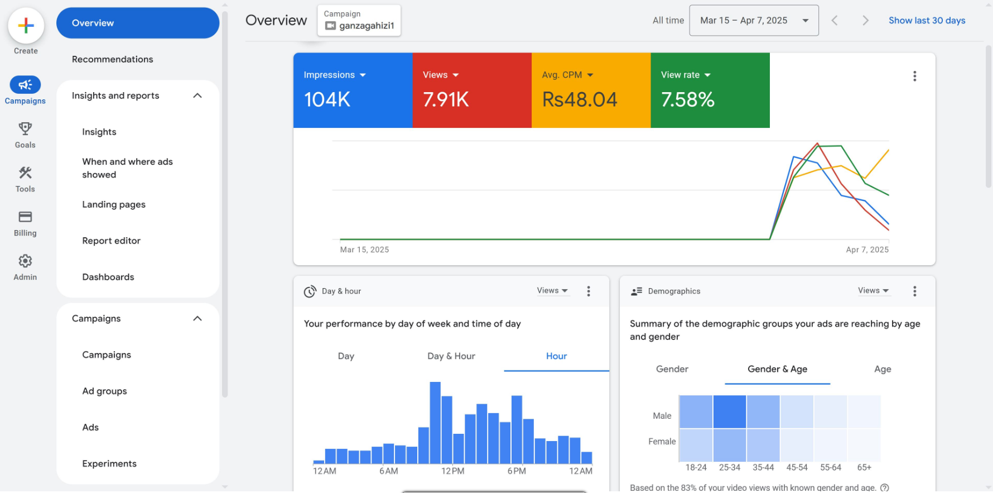Image resolution: width=993 pixels, height=493 pixels.
Task: Click the Male 25-34 heatmap cell
Action: coord(729,412)
